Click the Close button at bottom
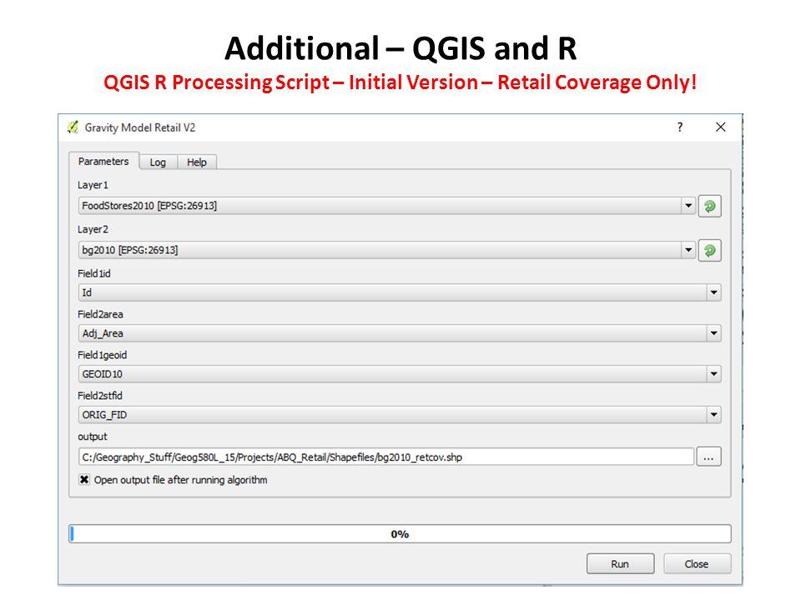Viewport: 801px width, 600px height. (697, 564)
